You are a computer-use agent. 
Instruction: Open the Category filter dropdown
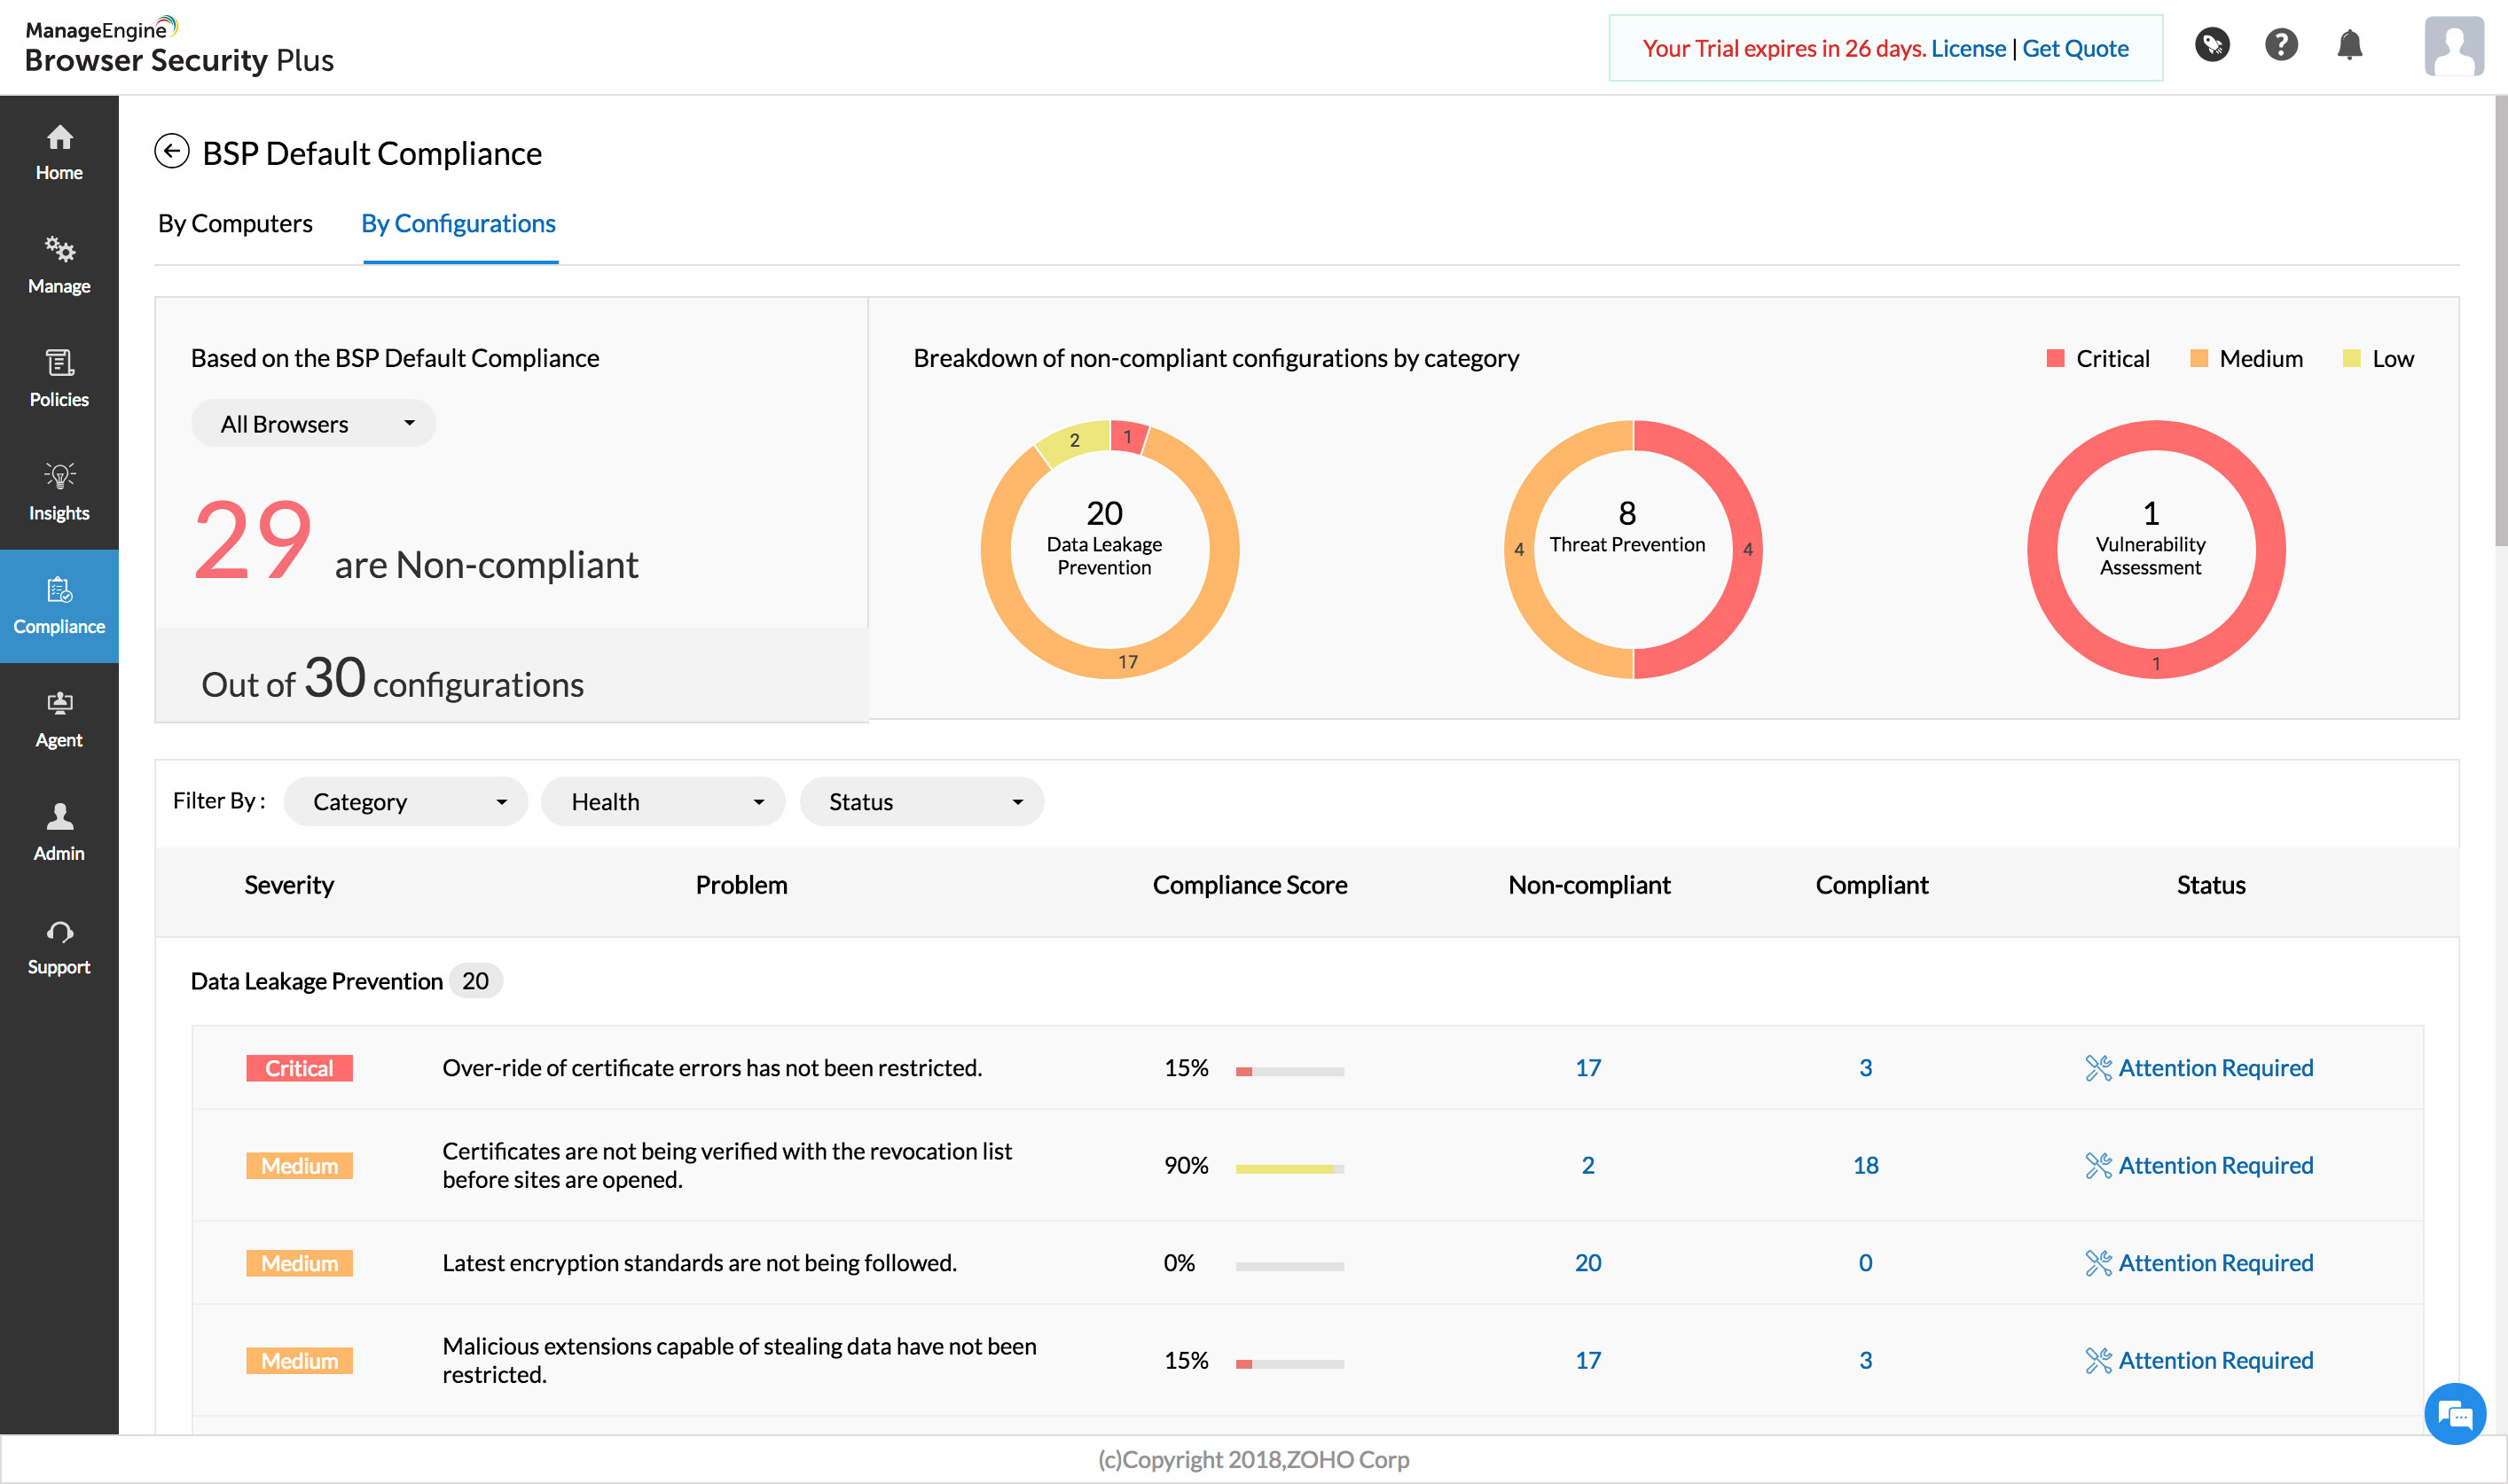click(x=405, y=802)
